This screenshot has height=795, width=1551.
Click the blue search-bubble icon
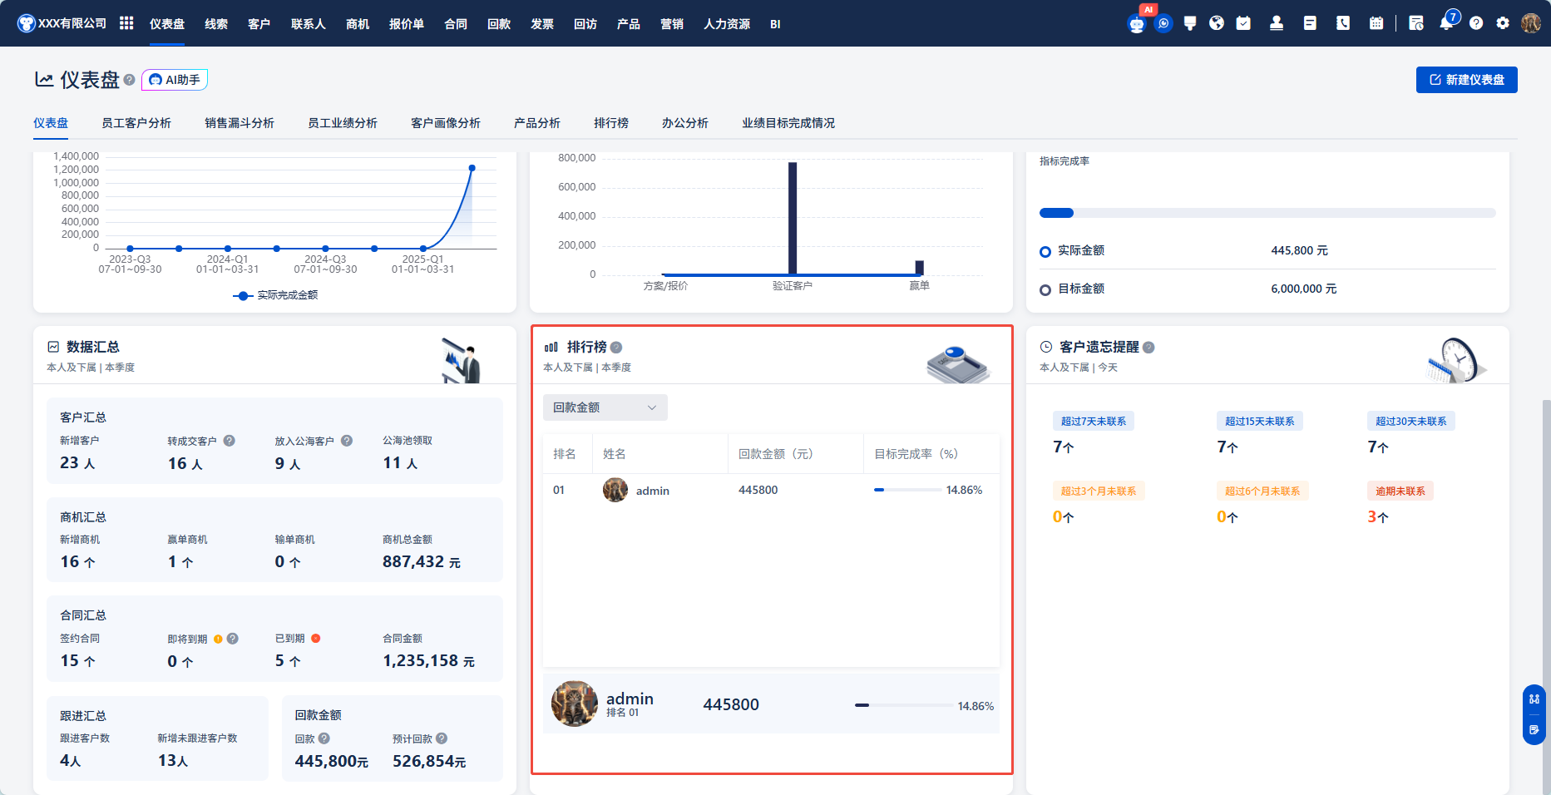1163,23
